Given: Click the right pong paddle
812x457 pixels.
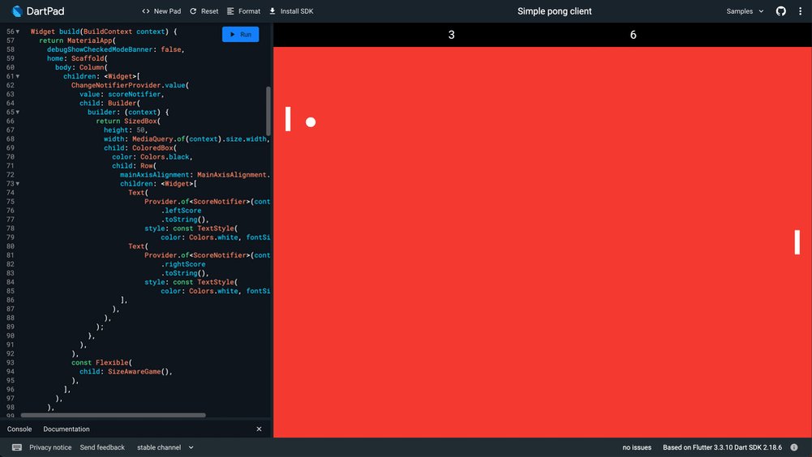Looking at the screenshot, I should coord(797,242).
